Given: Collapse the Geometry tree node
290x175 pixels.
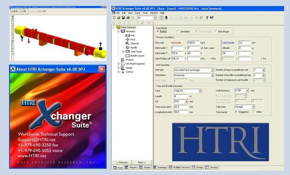Looking at the screenshot, I should [x=118, y=31].
